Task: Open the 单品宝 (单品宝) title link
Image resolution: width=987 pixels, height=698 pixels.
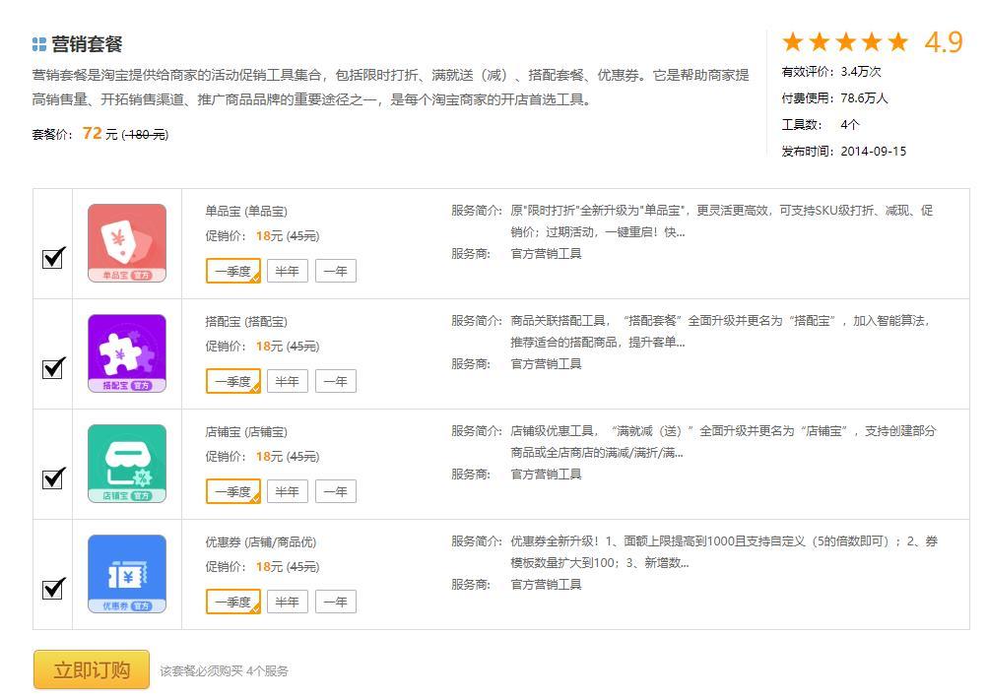Action: pos(246,212)
